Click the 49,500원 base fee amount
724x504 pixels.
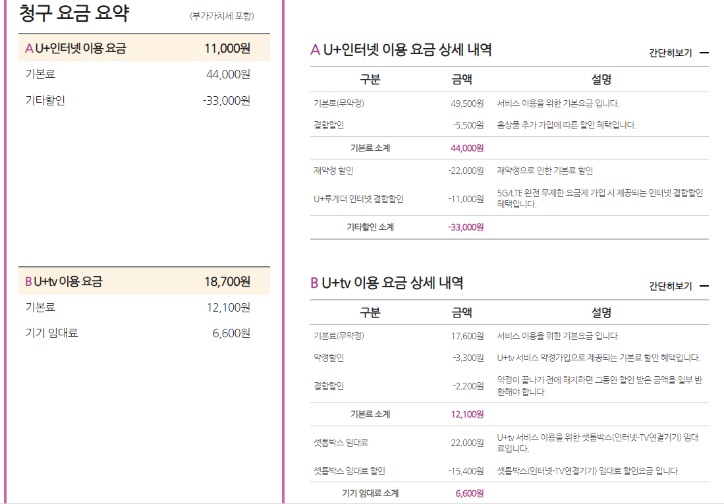(x=467, y=103)
